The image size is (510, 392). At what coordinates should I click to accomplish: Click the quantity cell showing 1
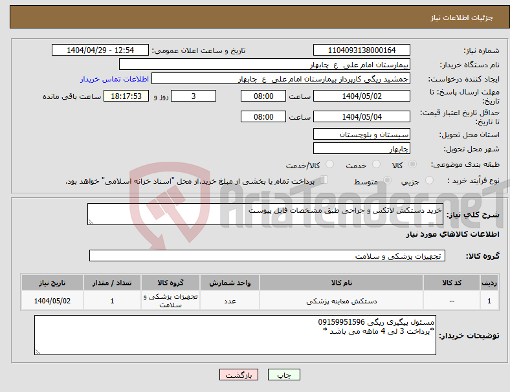tap(112, 301)
